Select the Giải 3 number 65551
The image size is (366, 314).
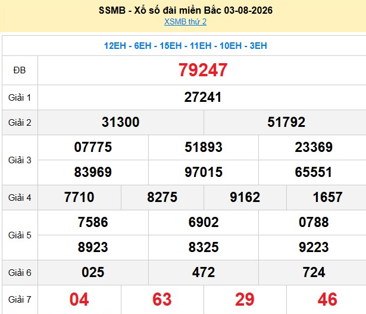tap(314, 172)
